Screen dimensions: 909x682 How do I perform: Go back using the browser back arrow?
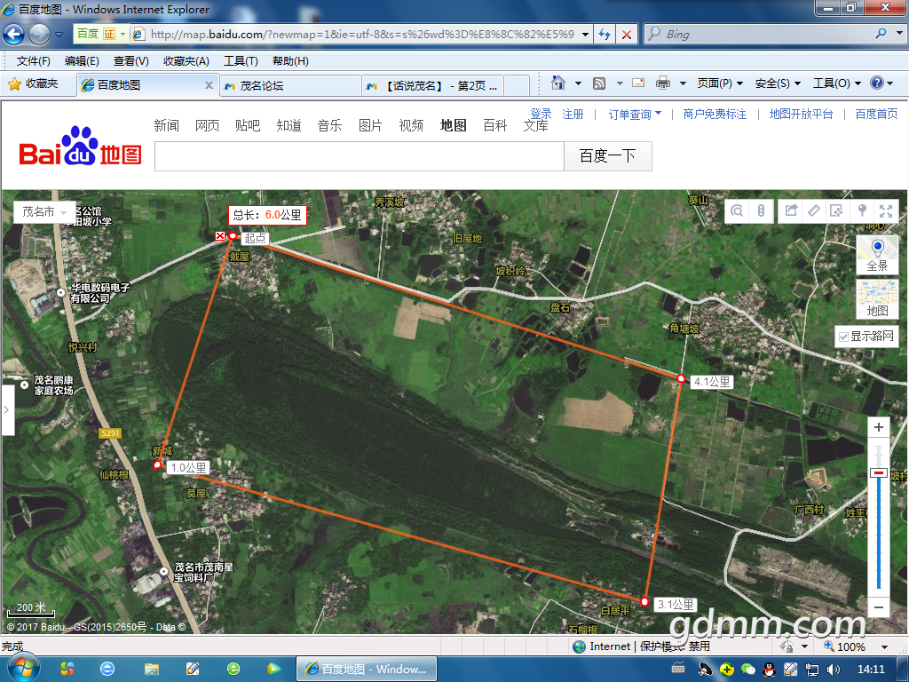[14, 35]
